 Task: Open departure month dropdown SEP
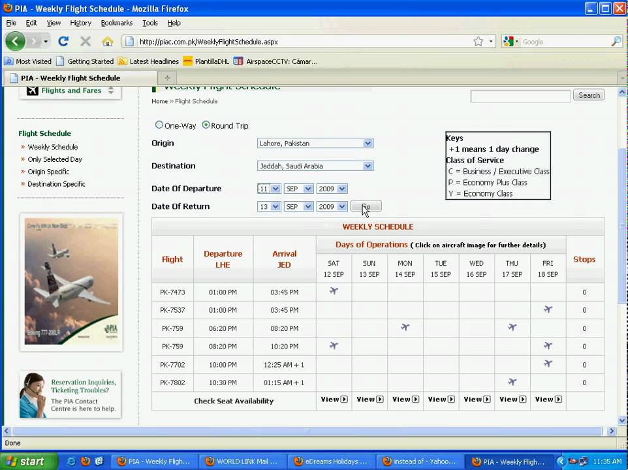298,189
